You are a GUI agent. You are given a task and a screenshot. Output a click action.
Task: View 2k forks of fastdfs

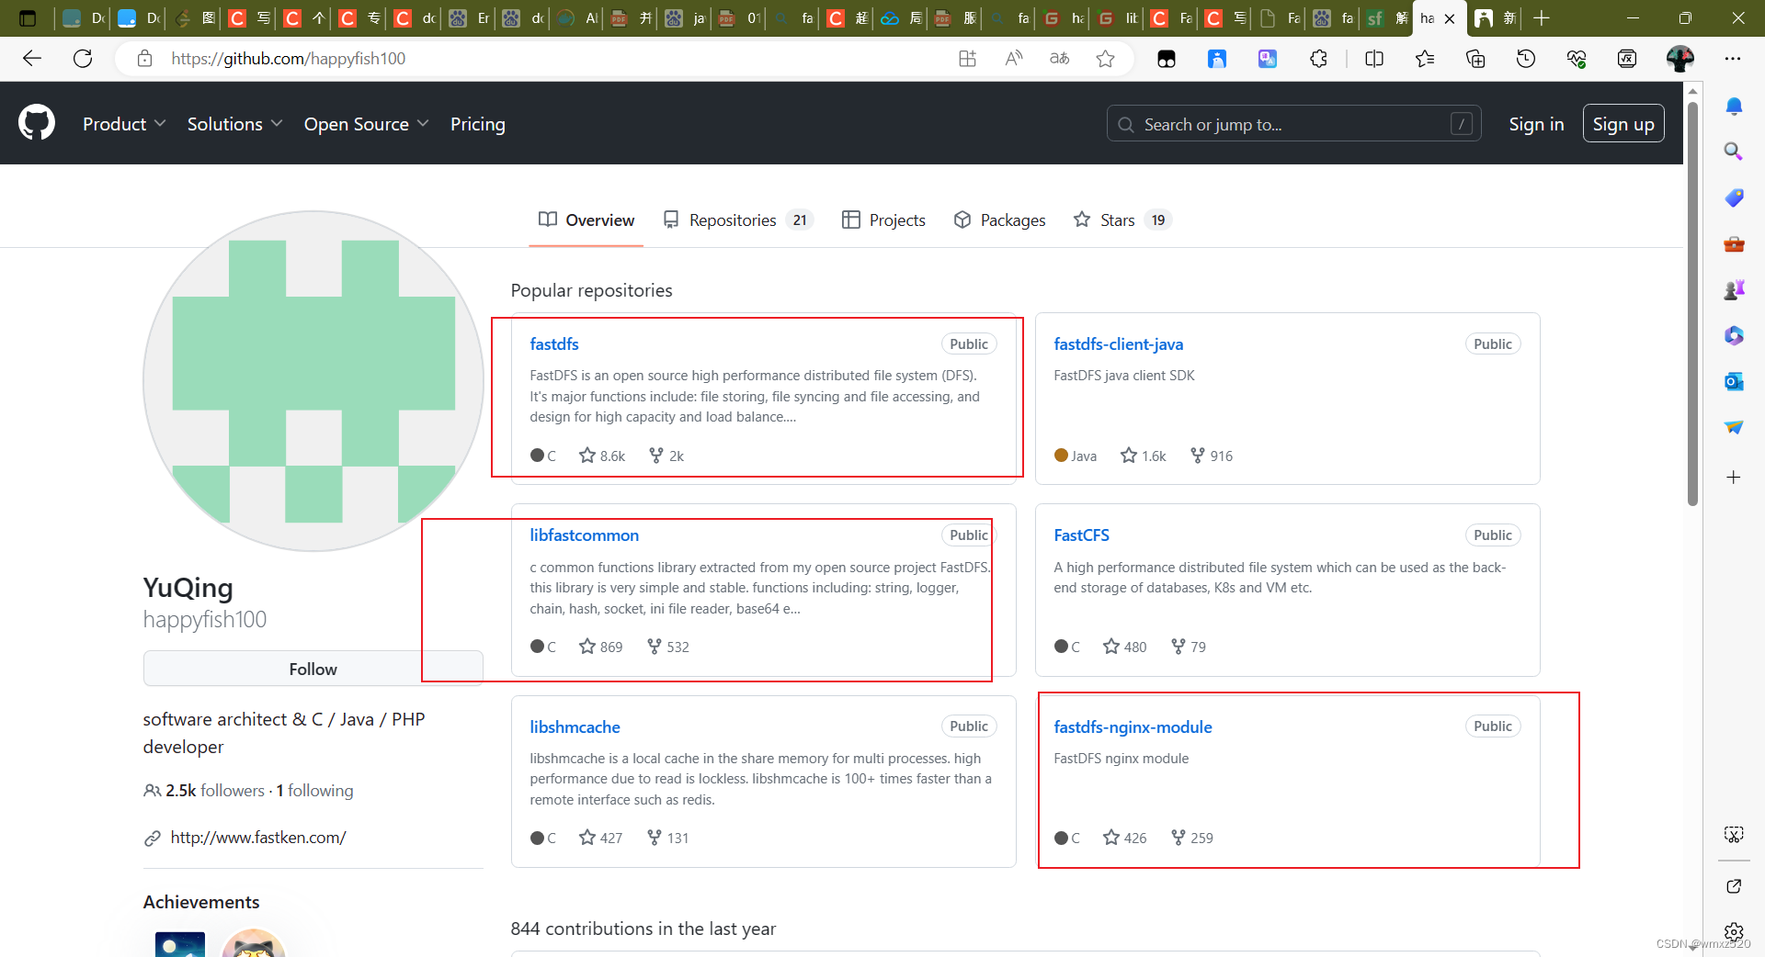(666, 456)
